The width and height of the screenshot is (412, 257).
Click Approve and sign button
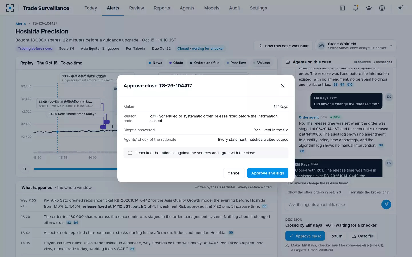pos(268,173)
